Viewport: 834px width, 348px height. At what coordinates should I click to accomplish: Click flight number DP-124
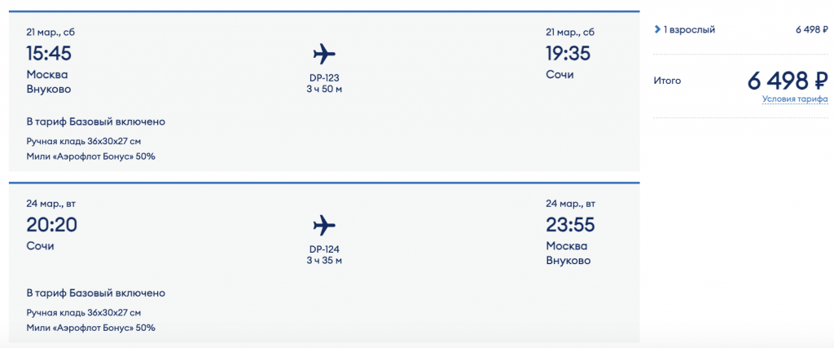[x=324, y=249]
